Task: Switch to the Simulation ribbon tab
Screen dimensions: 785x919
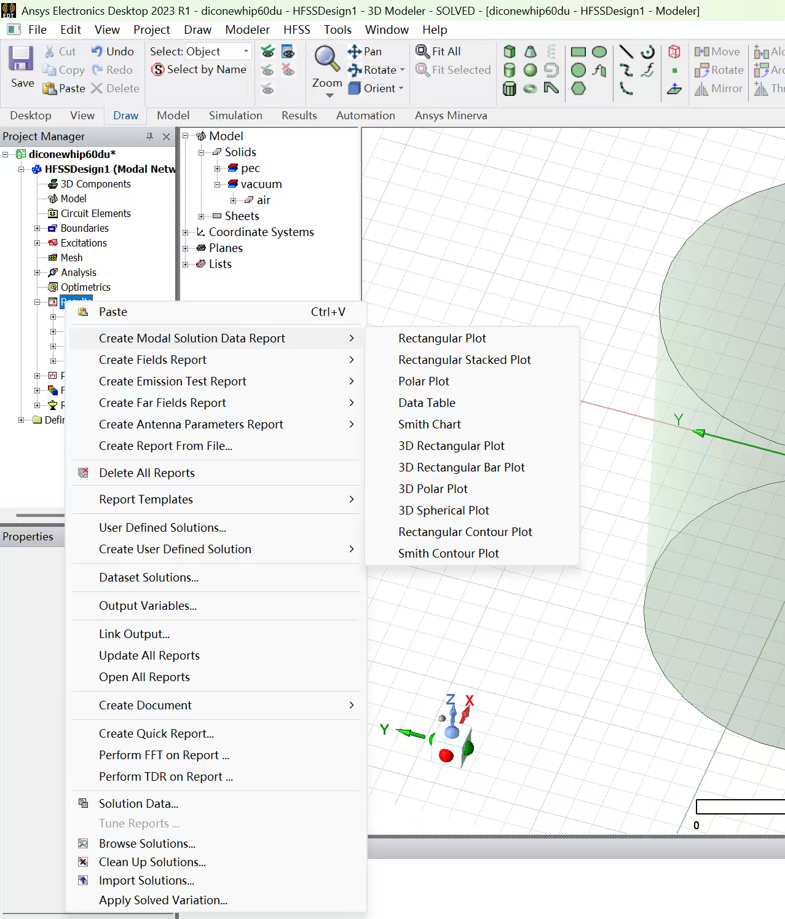Action: (235, 116)
